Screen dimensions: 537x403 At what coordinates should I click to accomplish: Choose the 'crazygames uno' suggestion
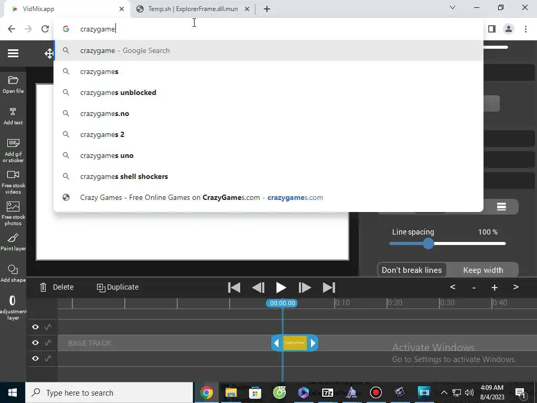268,155
